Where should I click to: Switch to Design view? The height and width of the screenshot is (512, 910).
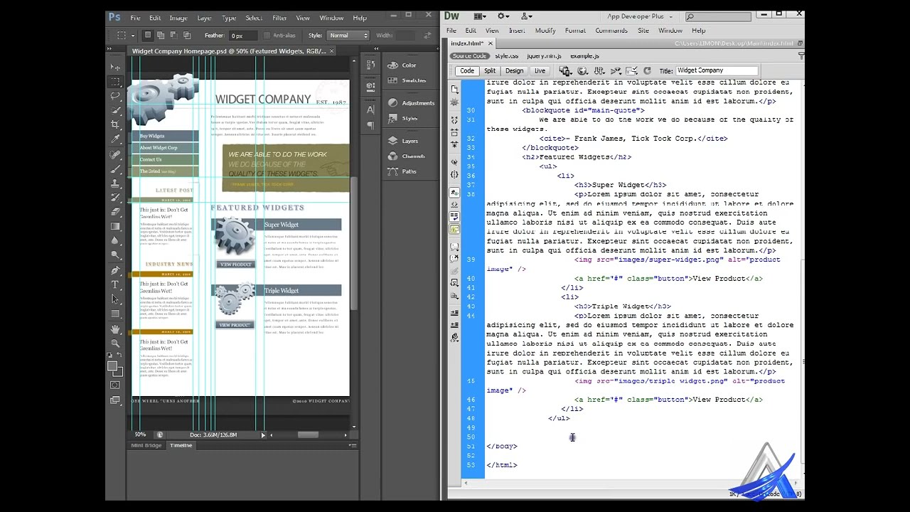click(514, 71)
